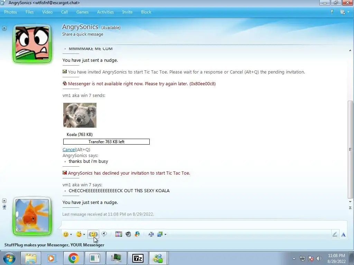Show hidden system tray icons
Screen dimensions: 354x265
click(x=294, y=258)
